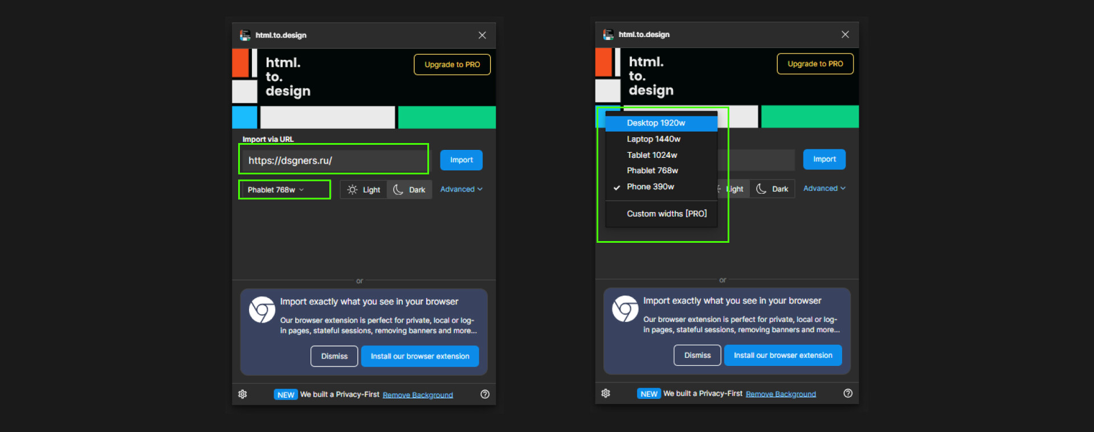Click Upgrade to PRO in the right window
This screenshot has height=432, width=1094.
[x=815, y=64]
